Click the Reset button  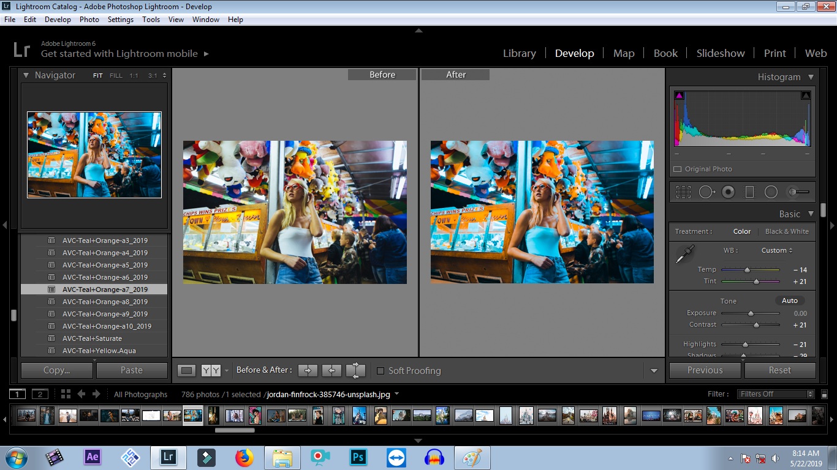point(780,370)
